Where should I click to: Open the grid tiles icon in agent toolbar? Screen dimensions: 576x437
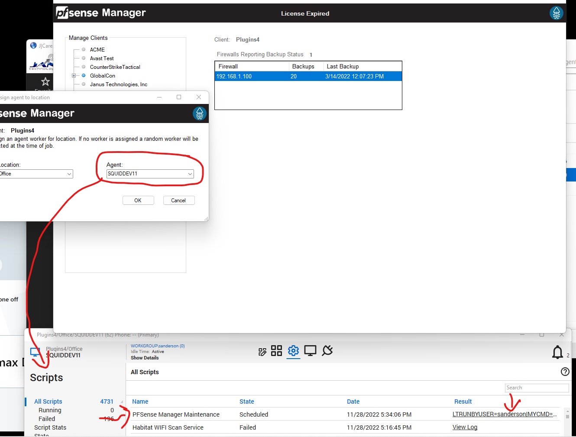[276, 350]
